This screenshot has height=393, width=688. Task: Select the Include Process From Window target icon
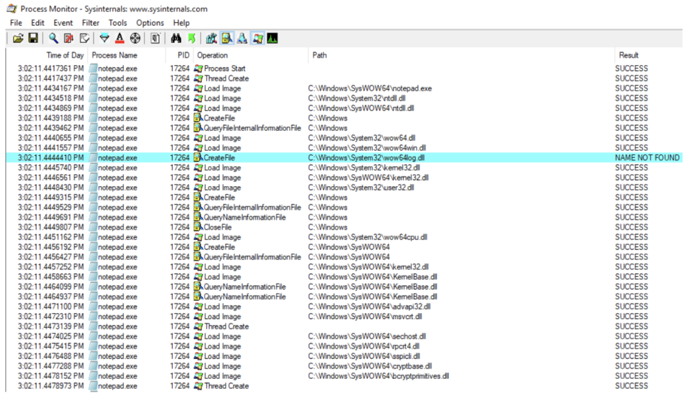coord(135,38)
